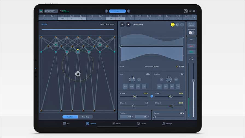Increase rotation with plus icon
Image resolution: width=245 pixels, height=138 pixels.
[x=176, y=79]
